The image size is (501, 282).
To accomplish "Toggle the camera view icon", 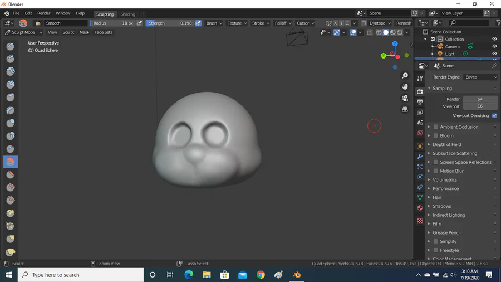I will pos(405,98).
